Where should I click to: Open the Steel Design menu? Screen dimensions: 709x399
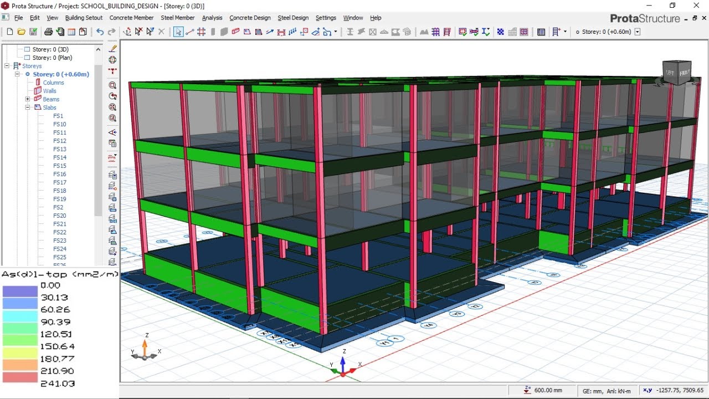coord(293,18)
